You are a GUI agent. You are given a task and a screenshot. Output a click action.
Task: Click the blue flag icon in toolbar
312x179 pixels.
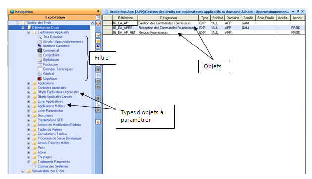click(x=98, y=46)
